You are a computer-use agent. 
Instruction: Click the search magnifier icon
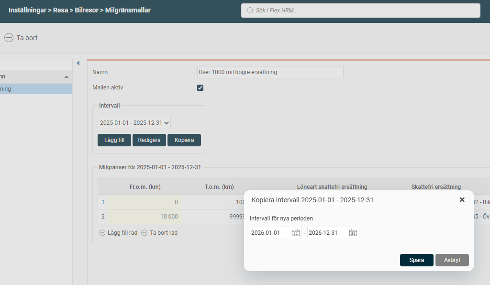[x=250, y=11]
